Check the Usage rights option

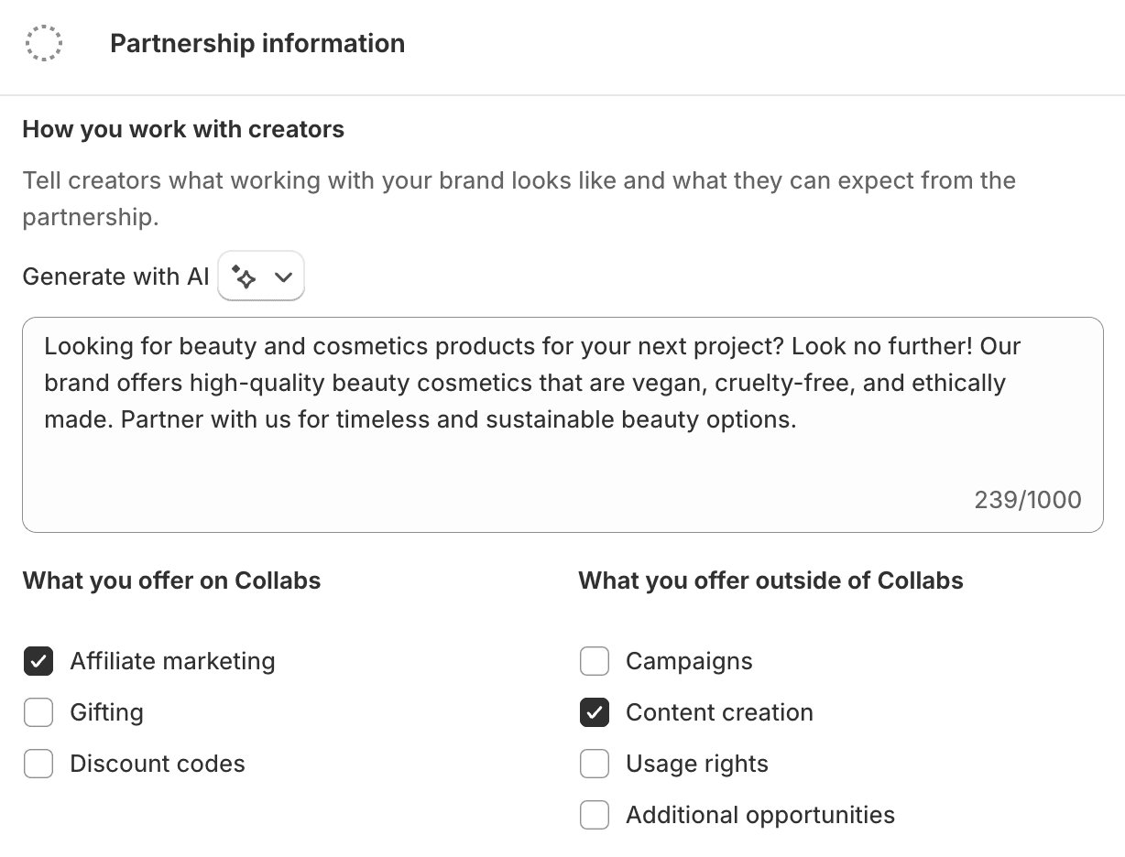(595, 764)
